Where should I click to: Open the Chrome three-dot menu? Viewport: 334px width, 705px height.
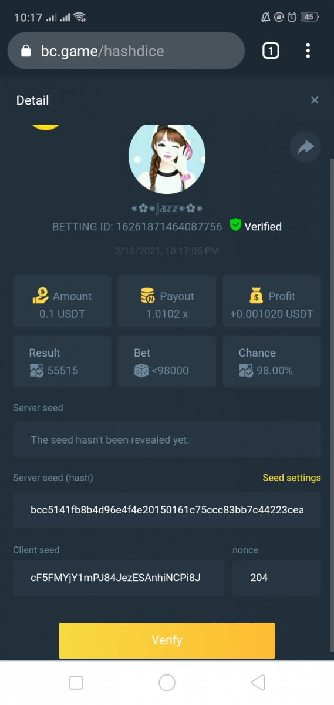click(308, 51)
